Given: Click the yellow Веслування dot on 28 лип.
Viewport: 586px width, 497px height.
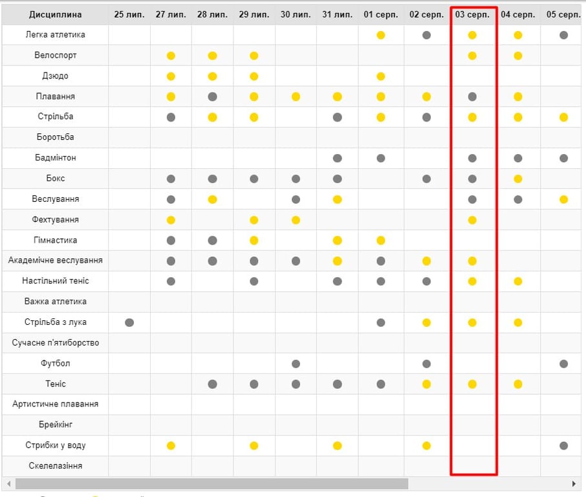Looking at the screenshot, I should coord(212,199).
